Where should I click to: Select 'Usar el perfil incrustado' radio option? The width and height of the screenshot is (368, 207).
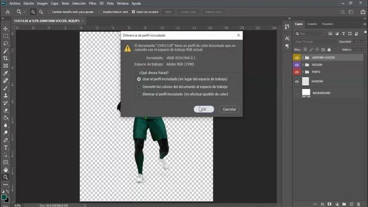[x=139, y=79]
